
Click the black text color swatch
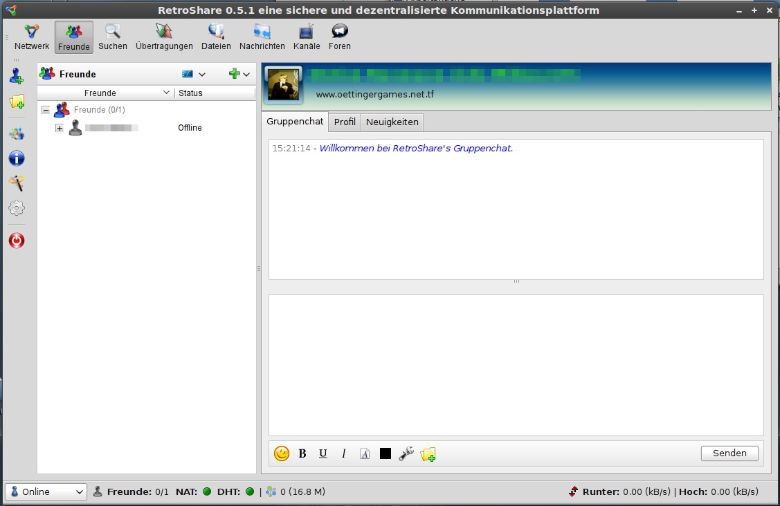point(386,453)
